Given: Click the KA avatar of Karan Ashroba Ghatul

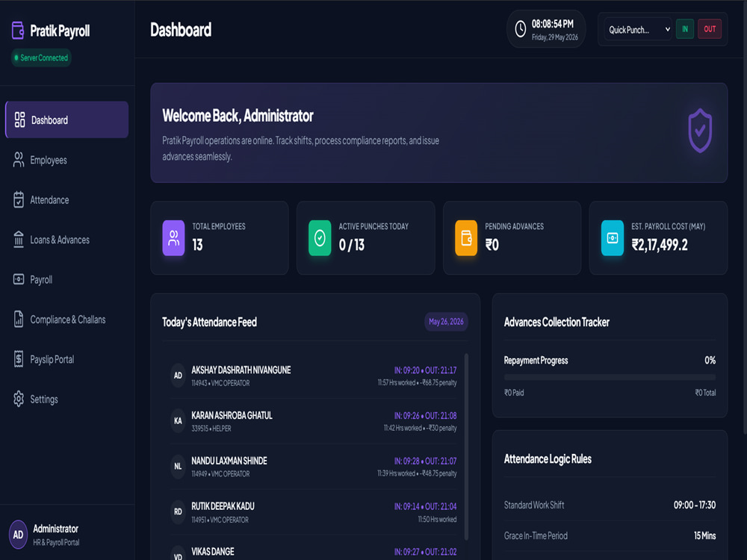Looking at the screenshot, I should [x=178, y=421].
